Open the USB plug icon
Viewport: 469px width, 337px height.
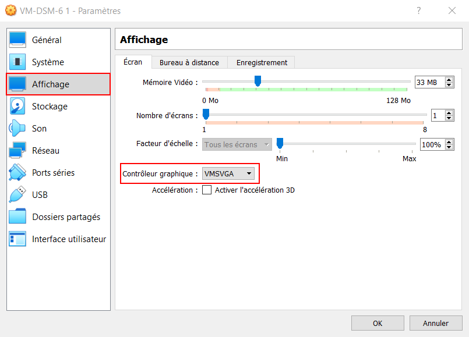pos(17,194)
